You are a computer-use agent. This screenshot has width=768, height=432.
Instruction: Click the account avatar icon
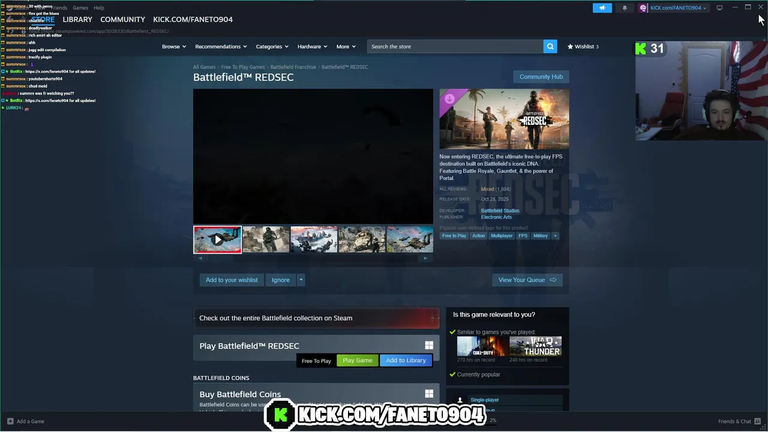tap(644, 8)
